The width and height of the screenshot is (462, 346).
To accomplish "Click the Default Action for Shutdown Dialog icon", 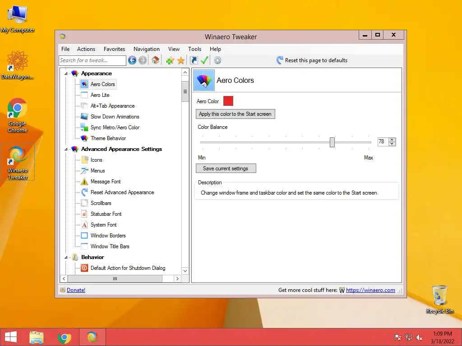I will [84, 268].
